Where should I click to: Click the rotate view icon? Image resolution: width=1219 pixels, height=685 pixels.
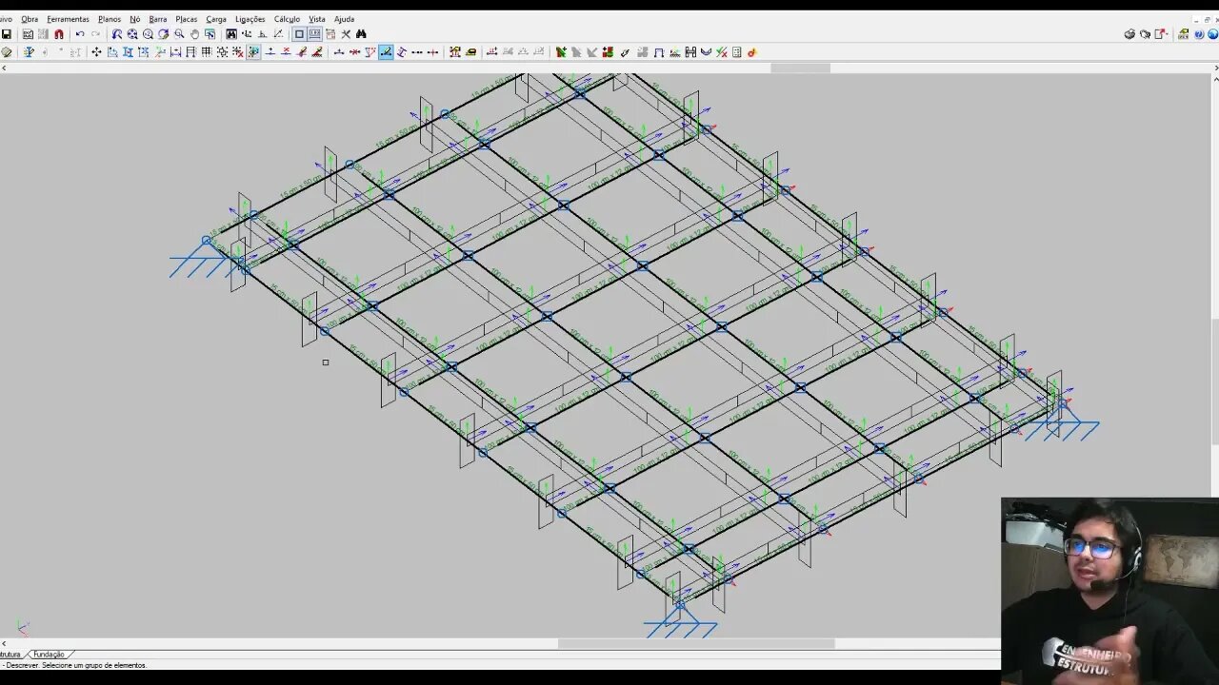163,34
